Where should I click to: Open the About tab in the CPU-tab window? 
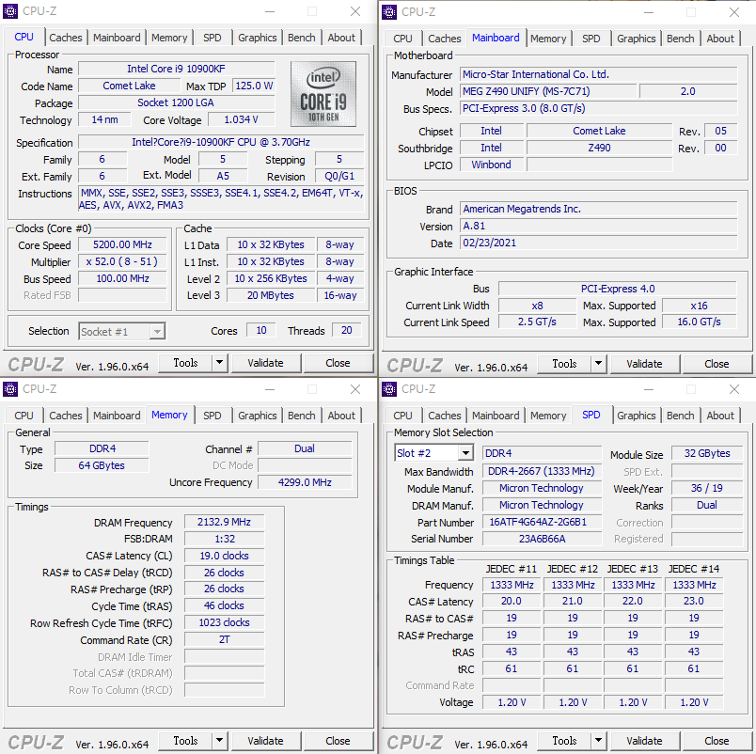pos(341,38)
